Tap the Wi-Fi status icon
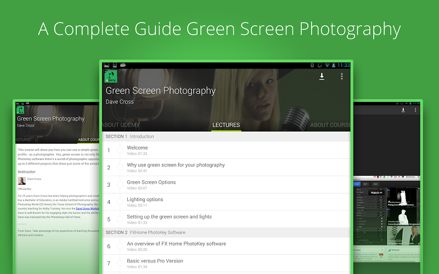This screenshot has width=439, height=274. [327, 65]
